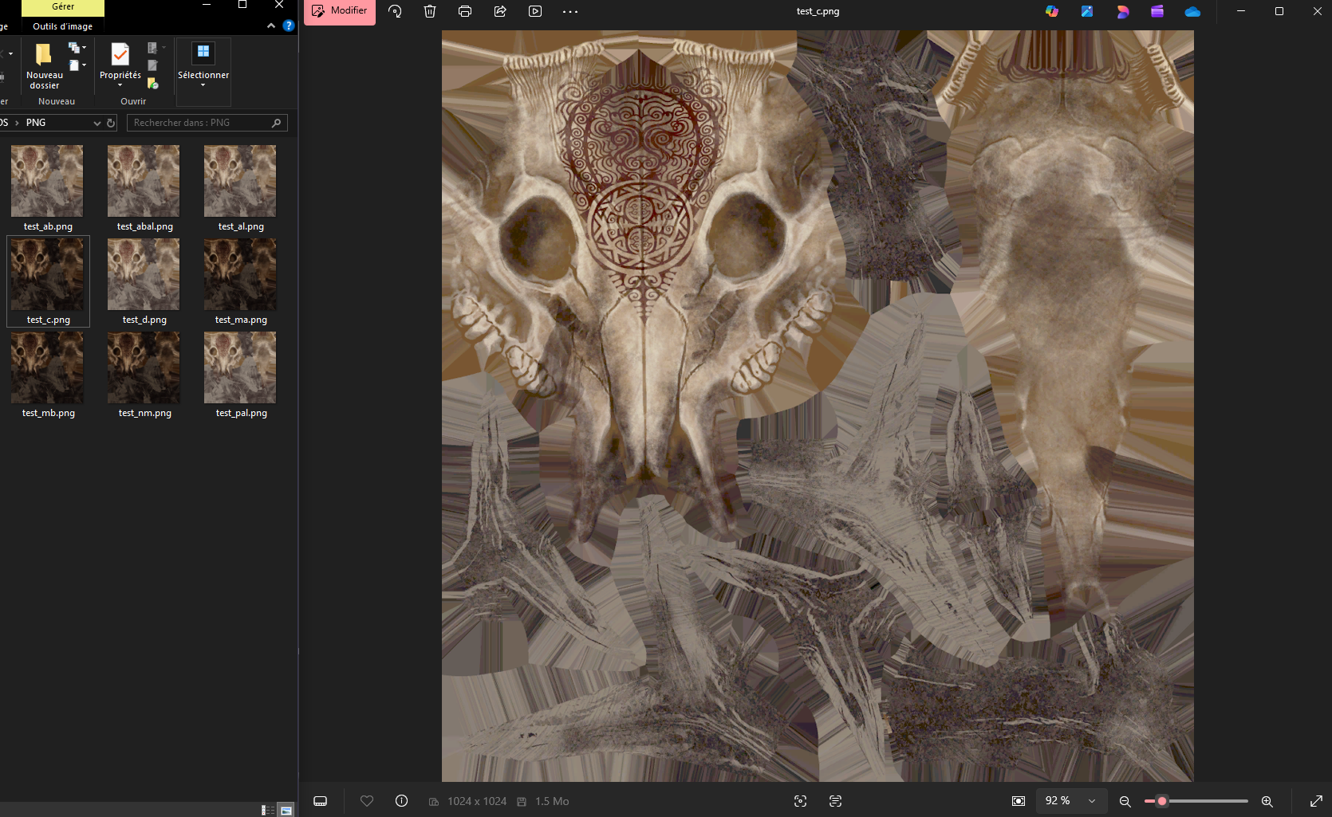1332x817 pixels.
Task: Click the zoom in magnifier icon
Action: click(x=1267, y=801)
